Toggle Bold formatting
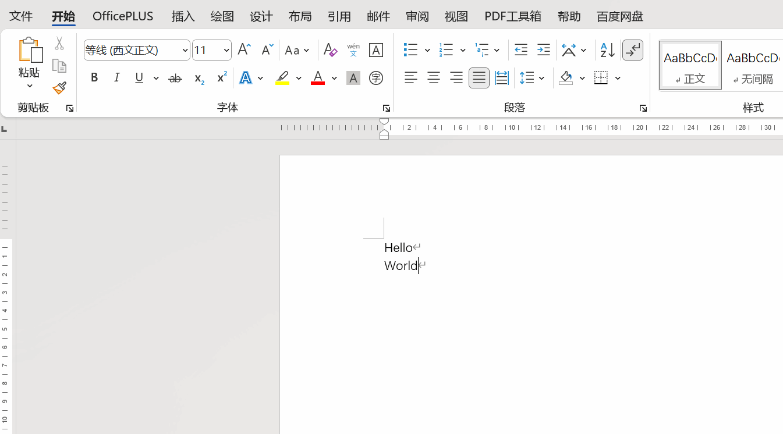The height and width of the screenshot is (434, 783). 94,78
